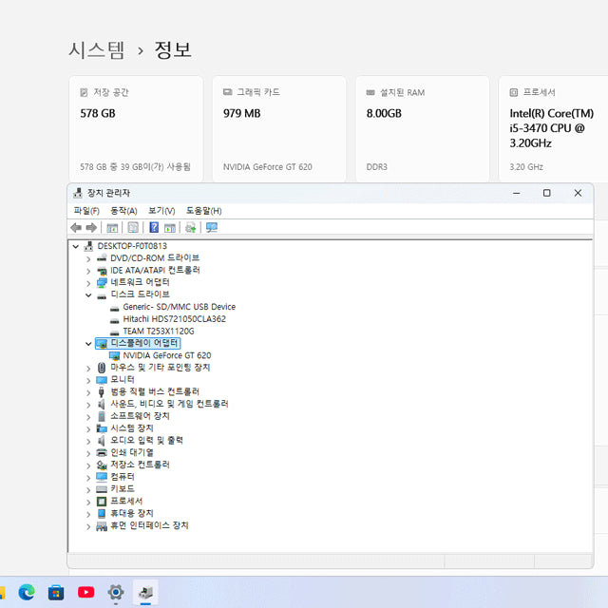608x608 pixels.
Task: Open the 프로세서 info card
Action: [553, 129]
